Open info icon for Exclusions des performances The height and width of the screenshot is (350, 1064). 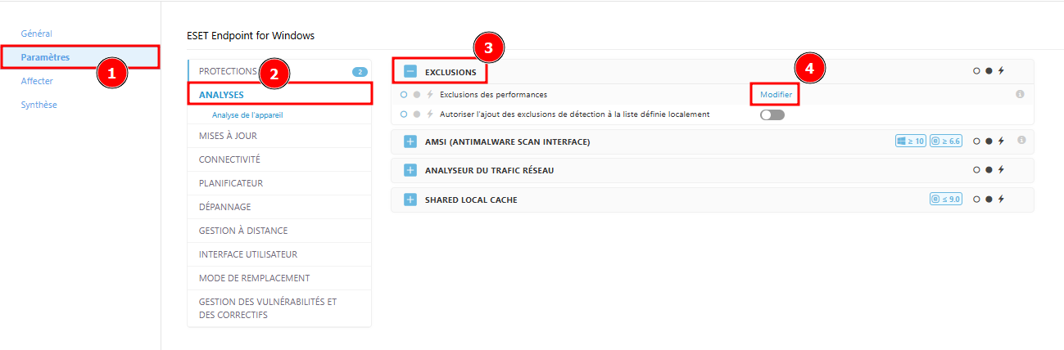click(1020, 95)
